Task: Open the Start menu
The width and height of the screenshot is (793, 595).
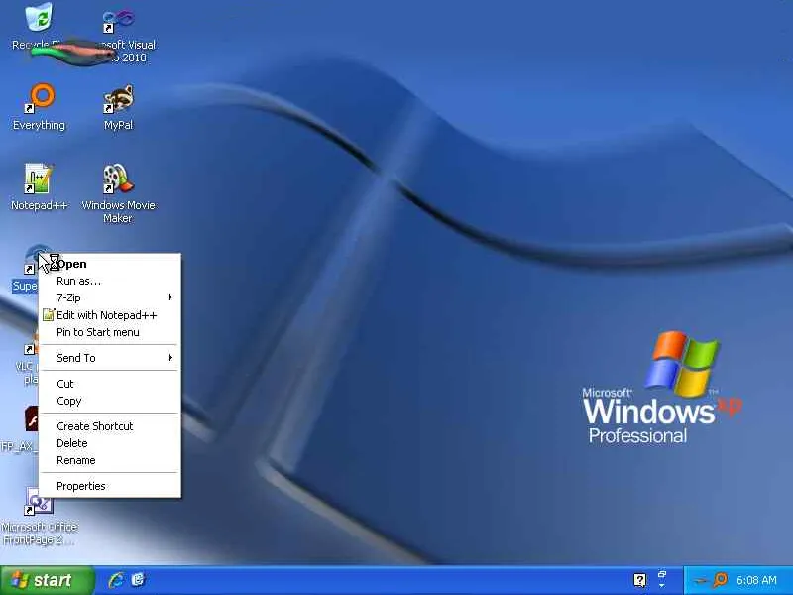Action: click(48, 580)
